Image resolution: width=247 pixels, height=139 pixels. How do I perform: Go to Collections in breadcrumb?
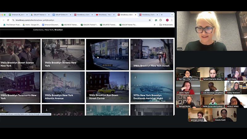[x=38, y=30]
